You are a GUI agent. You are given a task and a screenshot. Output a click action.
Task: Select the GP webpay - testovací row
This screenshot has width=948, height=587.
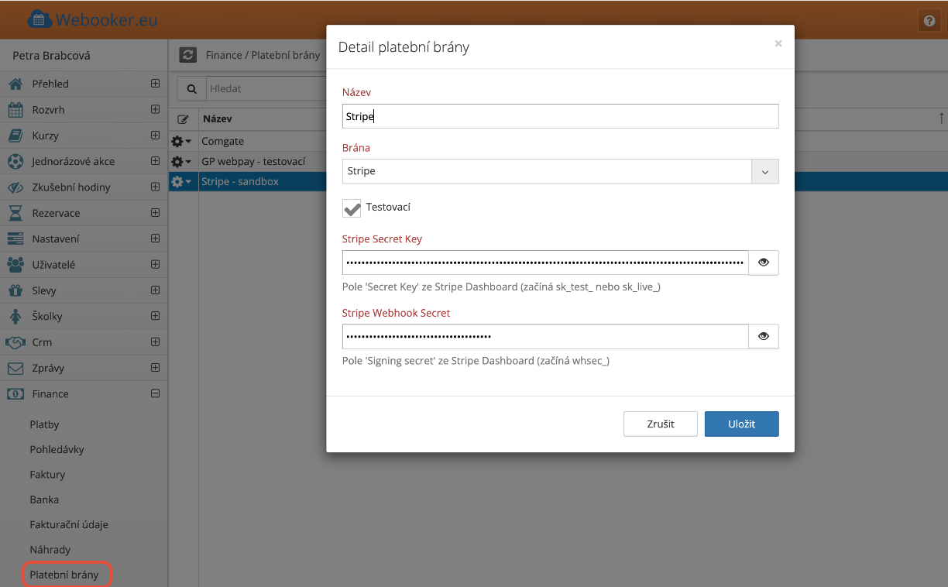coord(253,162)
